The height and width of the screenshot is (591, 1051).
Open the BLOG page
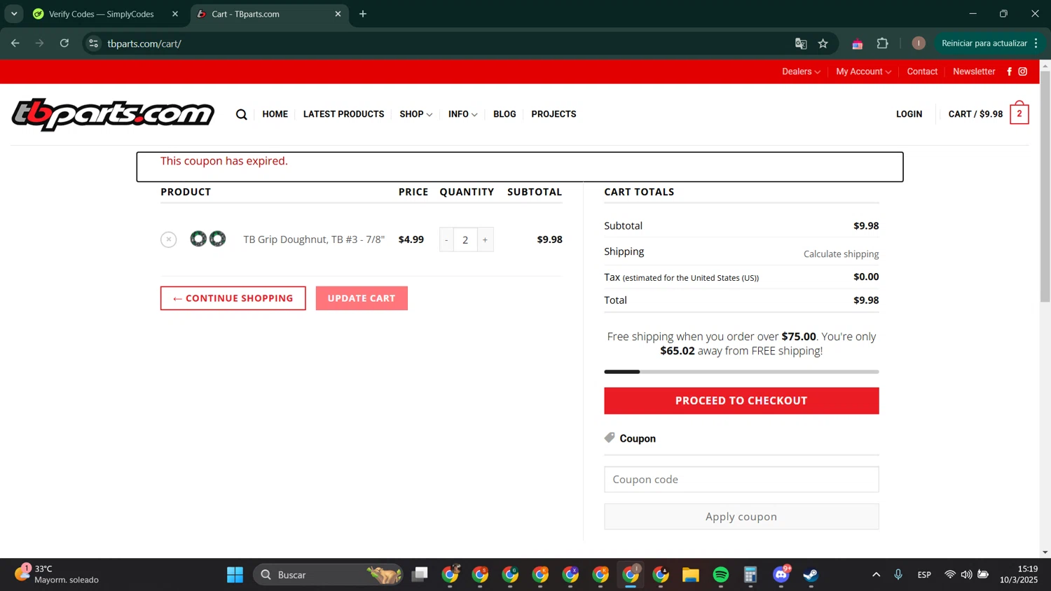(x=504, y=114)
